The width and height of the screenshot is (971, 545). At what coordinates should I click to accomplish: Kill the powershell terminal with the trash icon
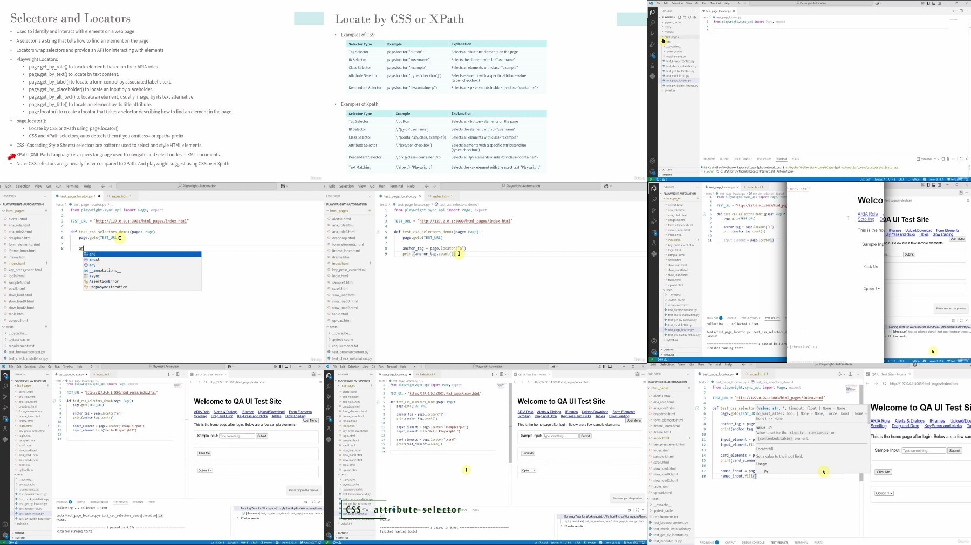tap(948, 159)
